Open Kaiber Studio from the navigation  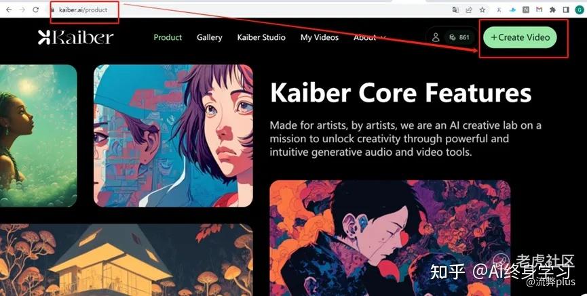point(261,37)
